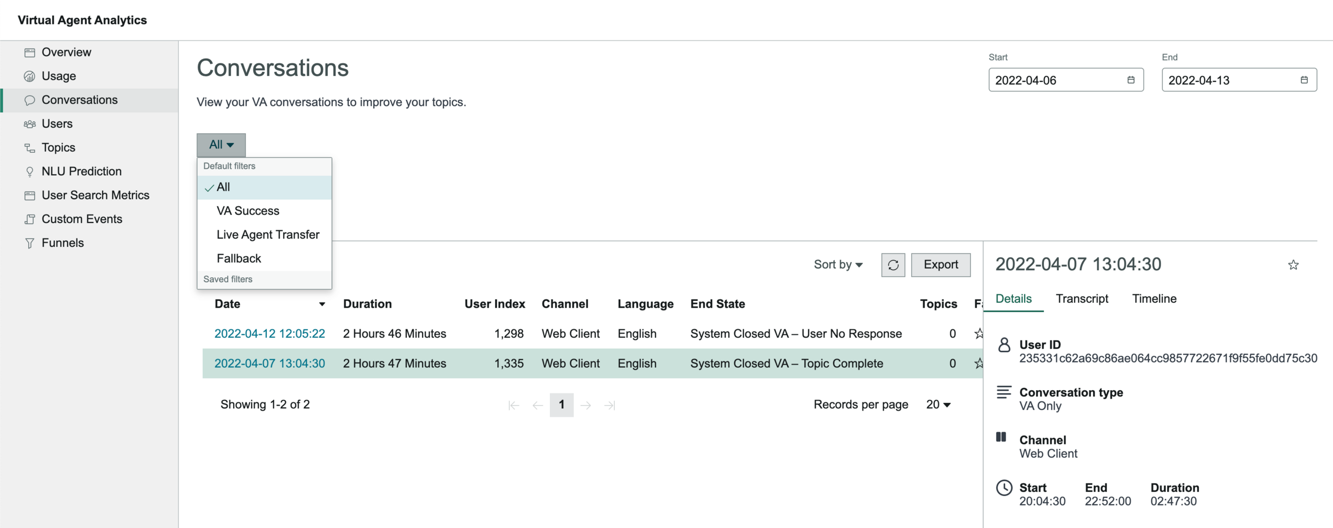
Task: Open the Start date calendar picker icon
Action: [1131, 80]
